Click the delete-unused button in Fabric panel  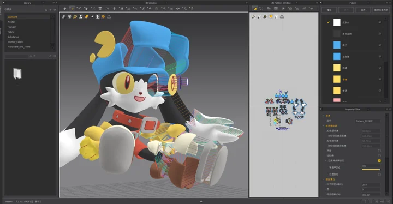click(x=381, y=10)
